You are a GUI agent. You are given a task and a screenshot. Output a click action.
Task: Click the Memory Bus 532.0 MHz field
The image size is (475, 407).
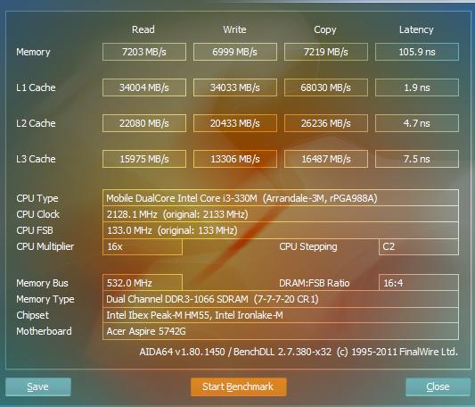click(x=143, y=283)
